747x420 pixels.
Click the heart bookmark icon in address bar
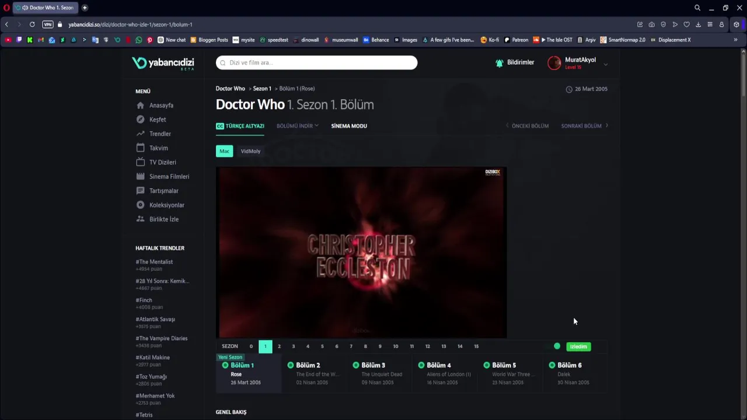point(686,24)
